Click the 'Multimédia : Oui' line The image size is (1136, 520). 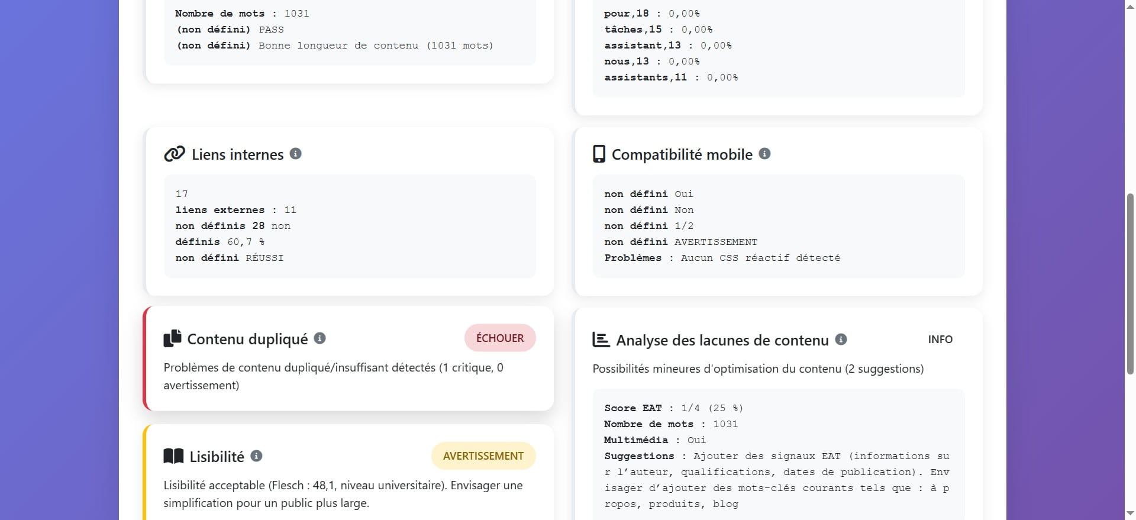pyautogui.click(x=655, y=440)
